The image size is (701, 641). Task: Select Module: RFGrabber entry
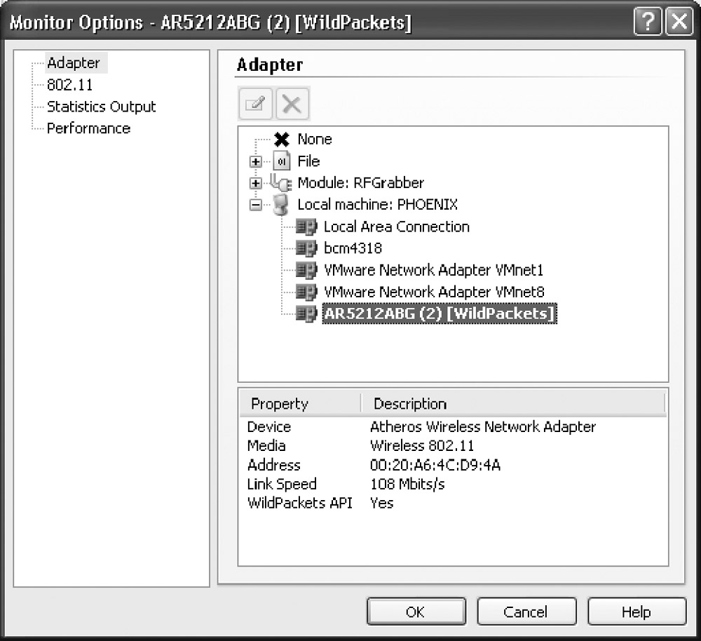[361, 183]
